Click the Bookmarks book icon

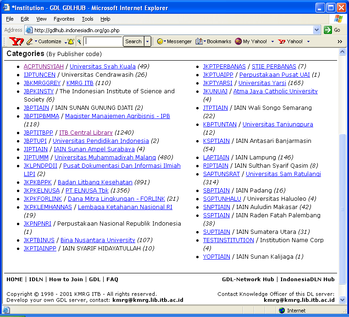pos(199,41)
